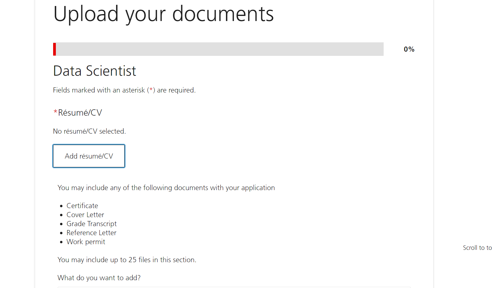Select the Certificate list item
Viewport: 492px width, 288px height.
coord(82,206)
